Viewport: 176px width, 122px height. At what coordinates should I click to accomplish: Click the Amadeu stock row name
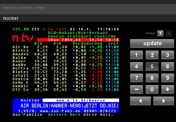[x=20, y=54]
